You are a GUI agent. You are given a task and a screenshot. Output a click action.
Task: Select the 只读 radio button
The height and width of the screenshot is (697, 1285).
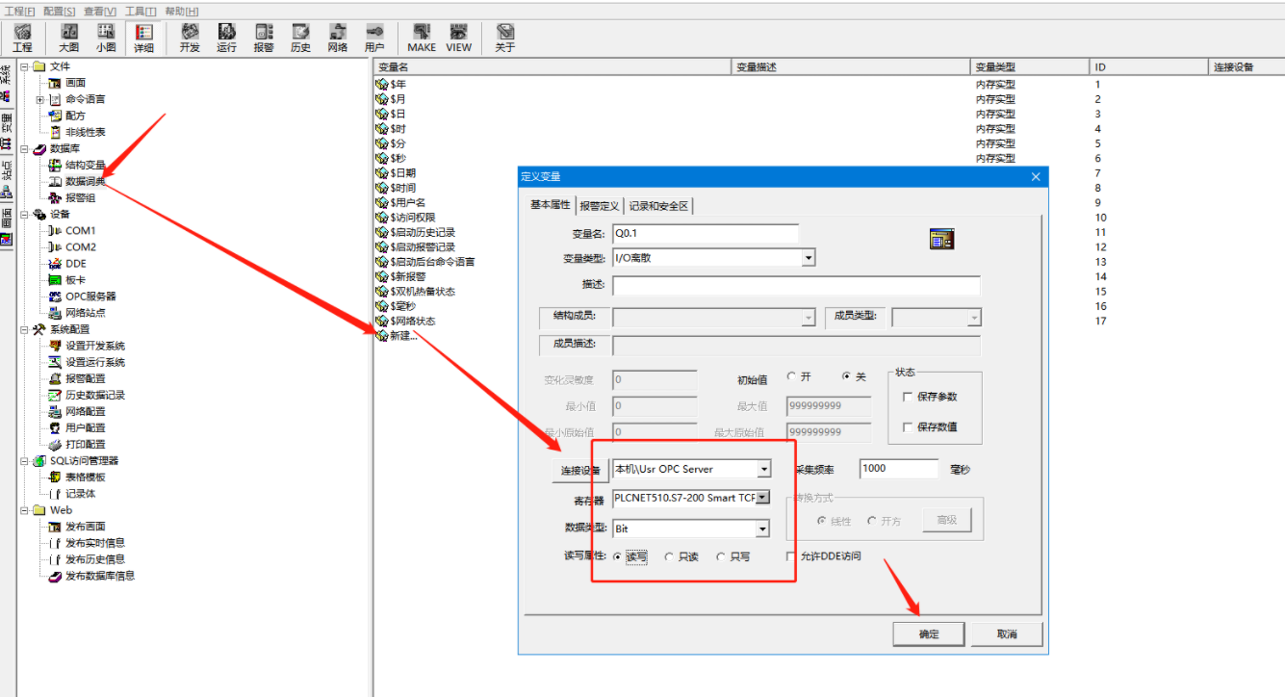pos(670,556)
